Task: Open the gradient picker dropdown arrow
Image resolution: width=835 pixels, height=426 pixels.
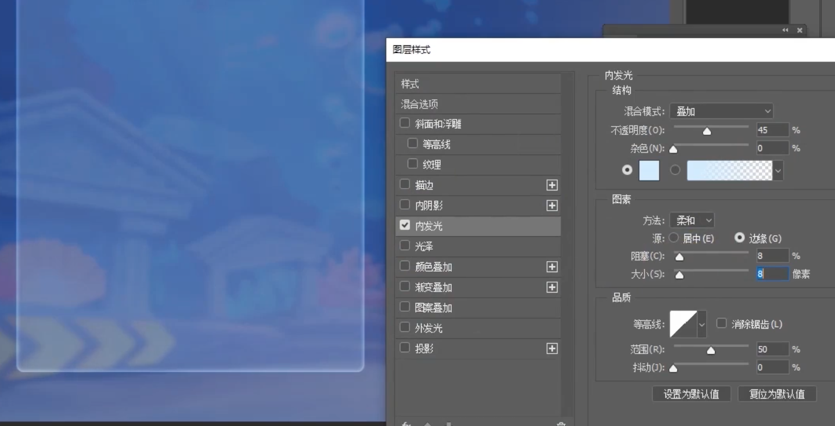Action: [778, 171]
